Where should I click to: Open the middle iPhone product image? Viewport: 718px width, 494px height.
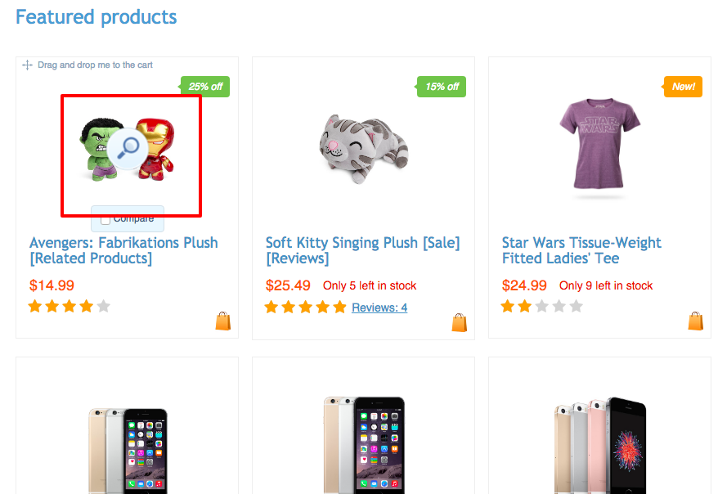point(363,444)
